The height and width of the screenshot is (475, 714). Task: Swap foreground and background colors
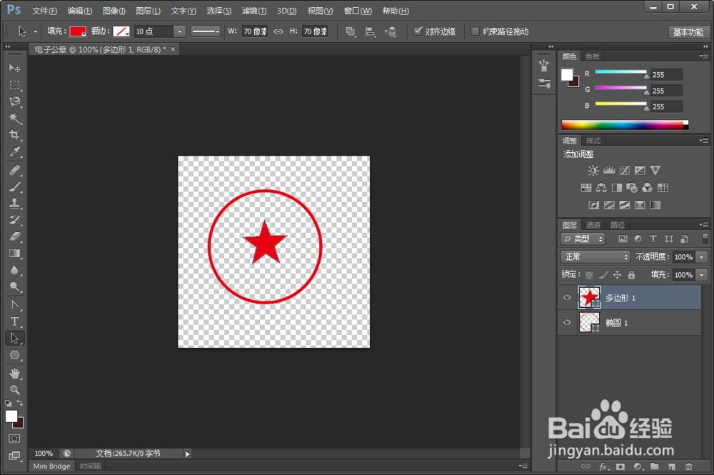tap(20, 403)
